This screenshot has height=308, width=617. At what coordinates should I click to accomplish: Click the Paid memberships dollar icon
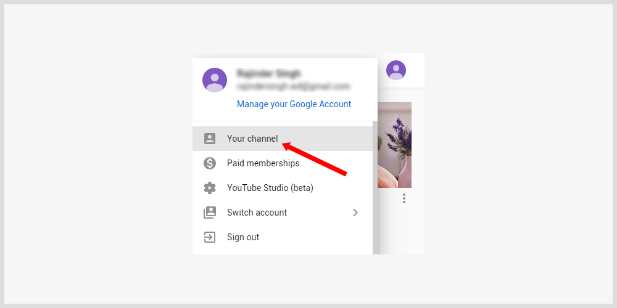210,163
